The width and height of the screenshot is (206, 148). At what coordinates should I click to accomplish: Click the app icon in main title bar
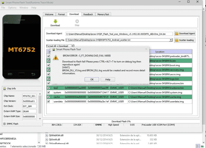click(x=3, y=2)
